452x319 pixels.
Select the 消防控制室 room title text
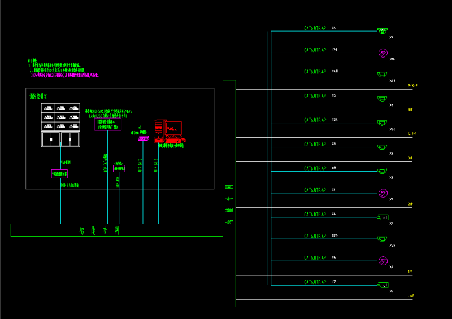(x=39, y=97)
